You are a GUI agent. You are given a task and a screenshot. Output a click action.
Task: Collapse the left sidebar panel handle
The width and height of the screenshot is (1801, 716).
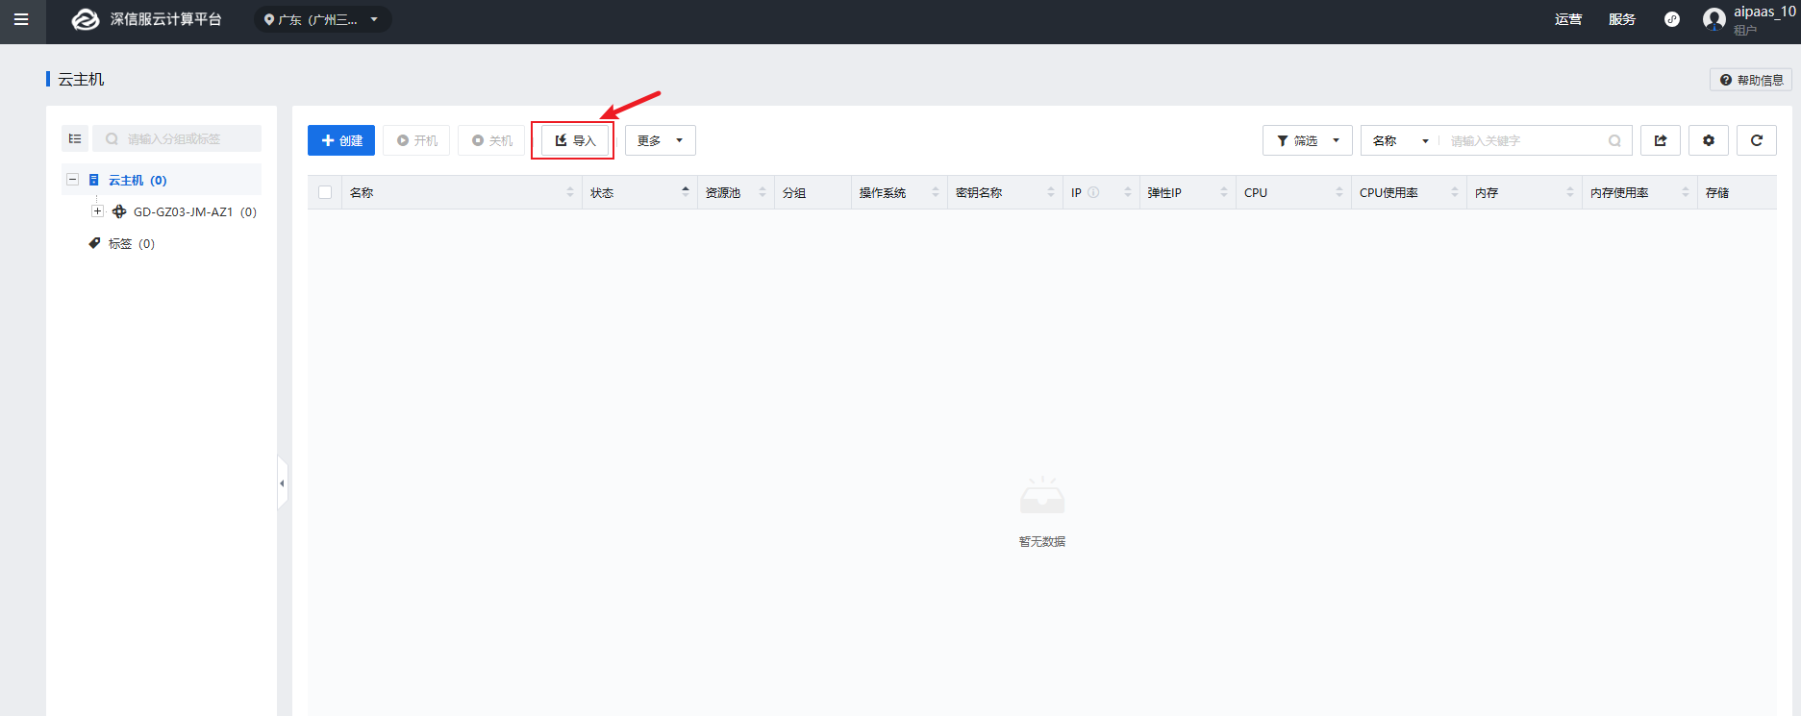coord(282,482)
